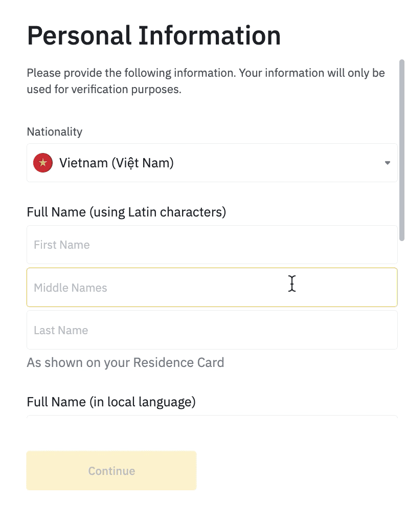Screen dimensions: 406x521
Task: Click the Vietnam flag icon
Action: (43, 163)
